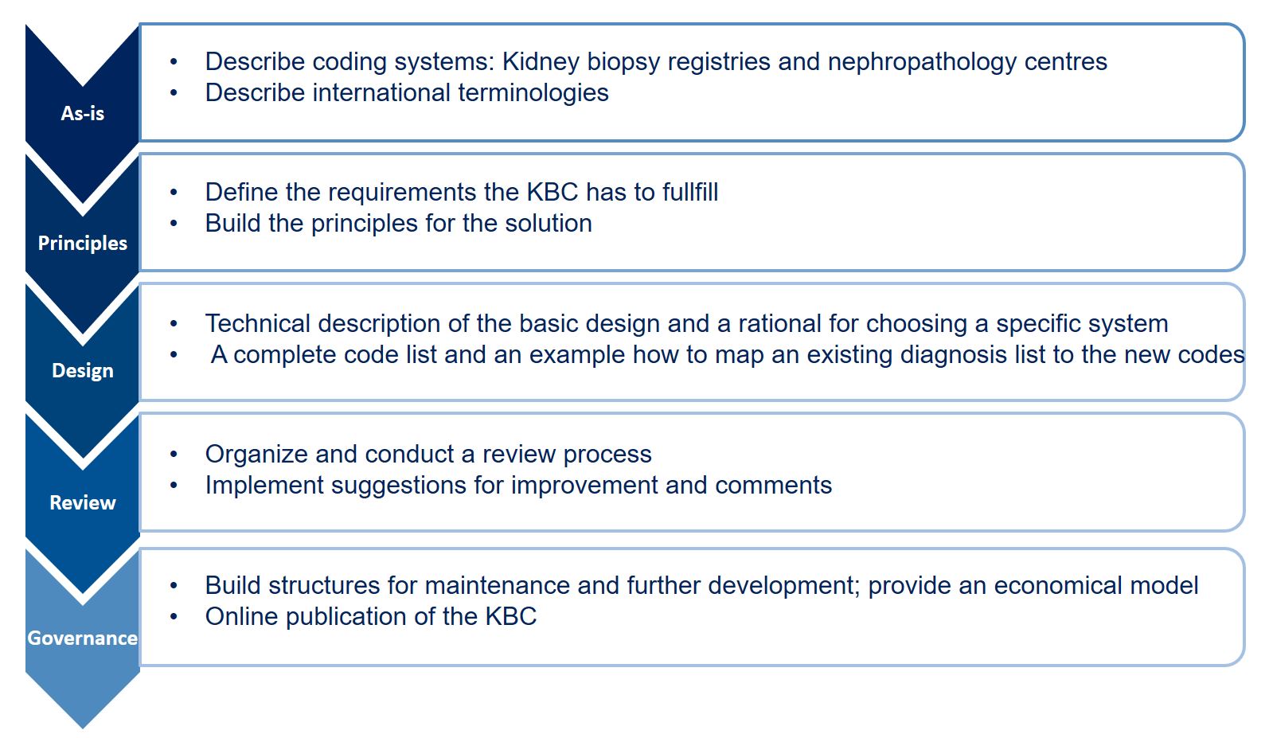Click the bullet point before "Organize and conduct"
The image size is (1269, 738).
coord(174,455)
